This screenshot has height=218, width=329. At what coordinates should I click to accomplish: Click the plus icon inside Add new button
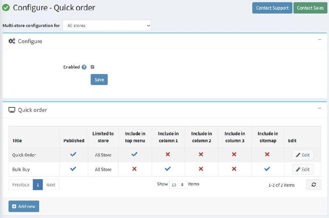pyautogui.click(x=13, y=206)
